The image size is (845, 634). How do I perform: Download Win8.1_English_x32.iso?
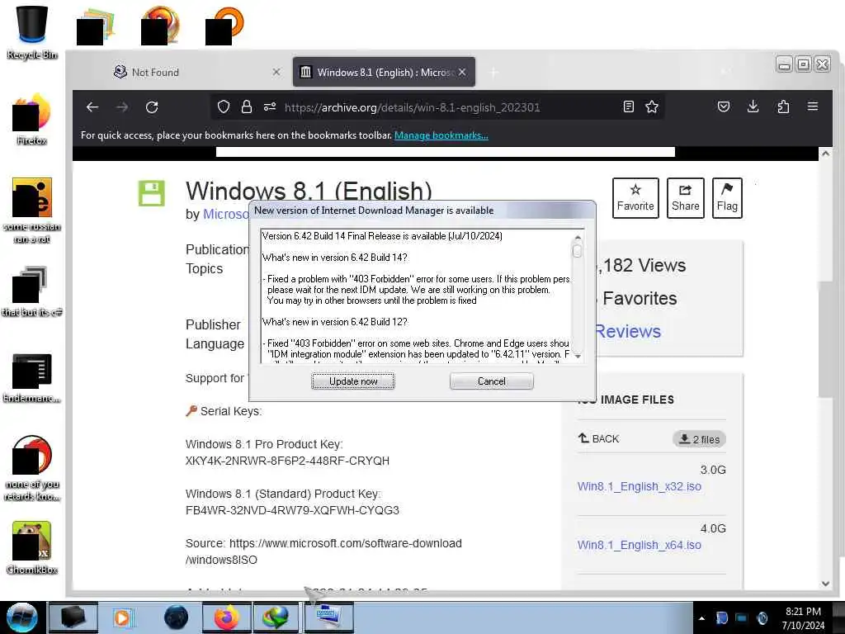(640, 486)
